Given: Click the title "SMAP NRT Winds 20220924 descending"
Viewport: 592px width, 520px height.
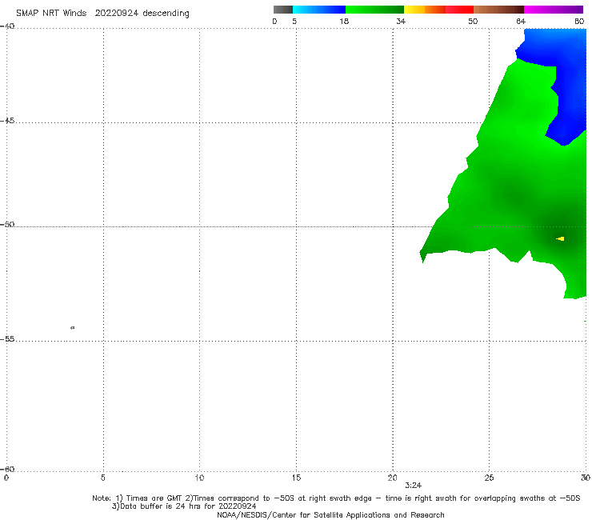Looking at the screenshot, I should pos(102,13).
